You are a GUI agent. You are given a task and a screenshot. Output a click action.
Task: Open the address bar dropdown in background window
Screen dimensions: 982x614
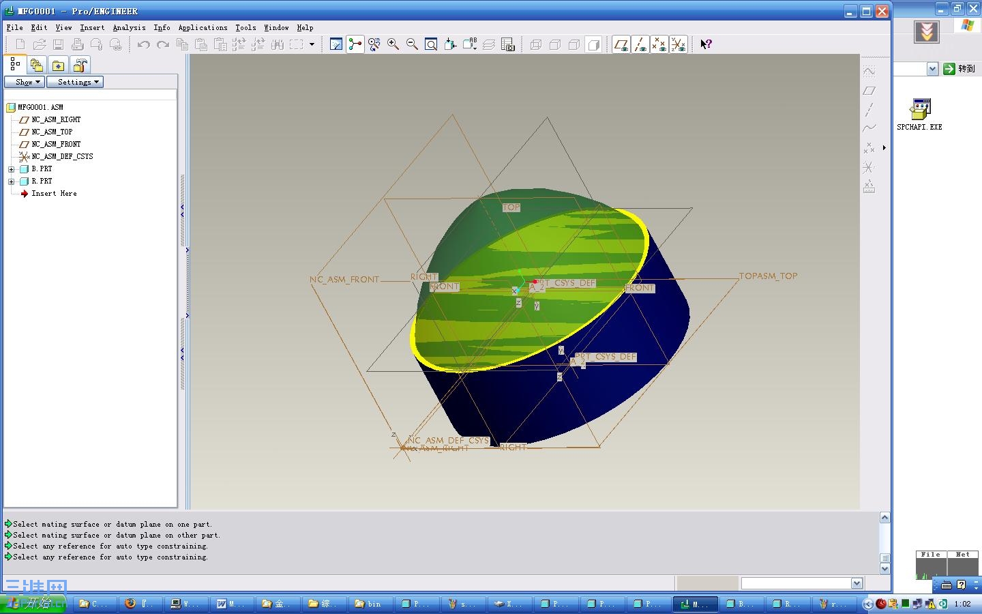pyautogui.click(x=932, y=69)
